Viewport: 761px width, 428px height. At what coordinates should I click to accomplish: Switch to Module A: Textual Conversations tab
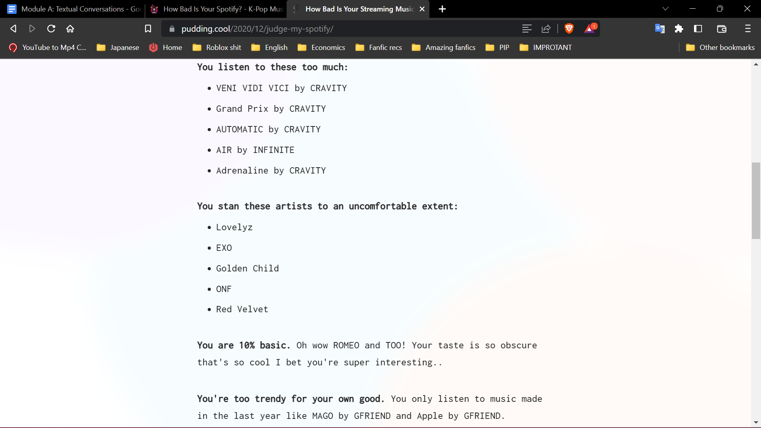click(74, 9)
